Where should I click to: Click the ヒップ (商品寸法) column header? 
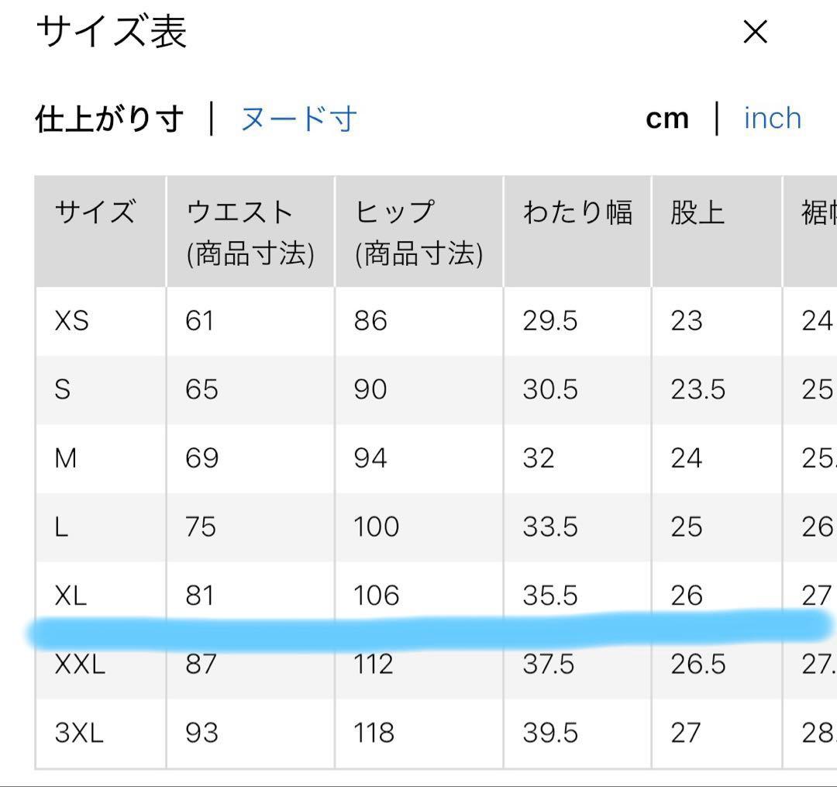[419, 231]
